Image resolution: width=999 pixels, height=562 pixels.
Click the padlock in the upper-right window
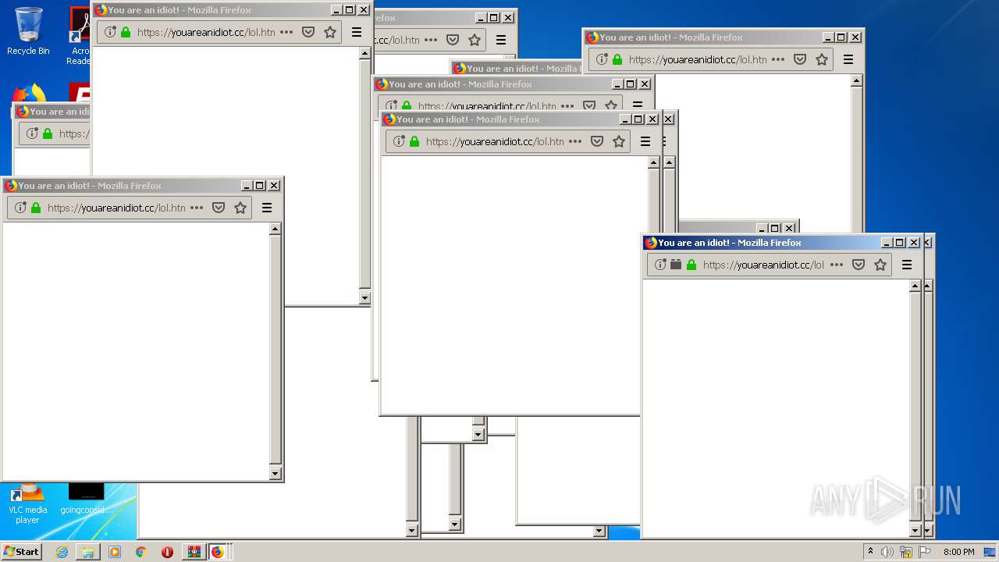click(x=617, y=59)
